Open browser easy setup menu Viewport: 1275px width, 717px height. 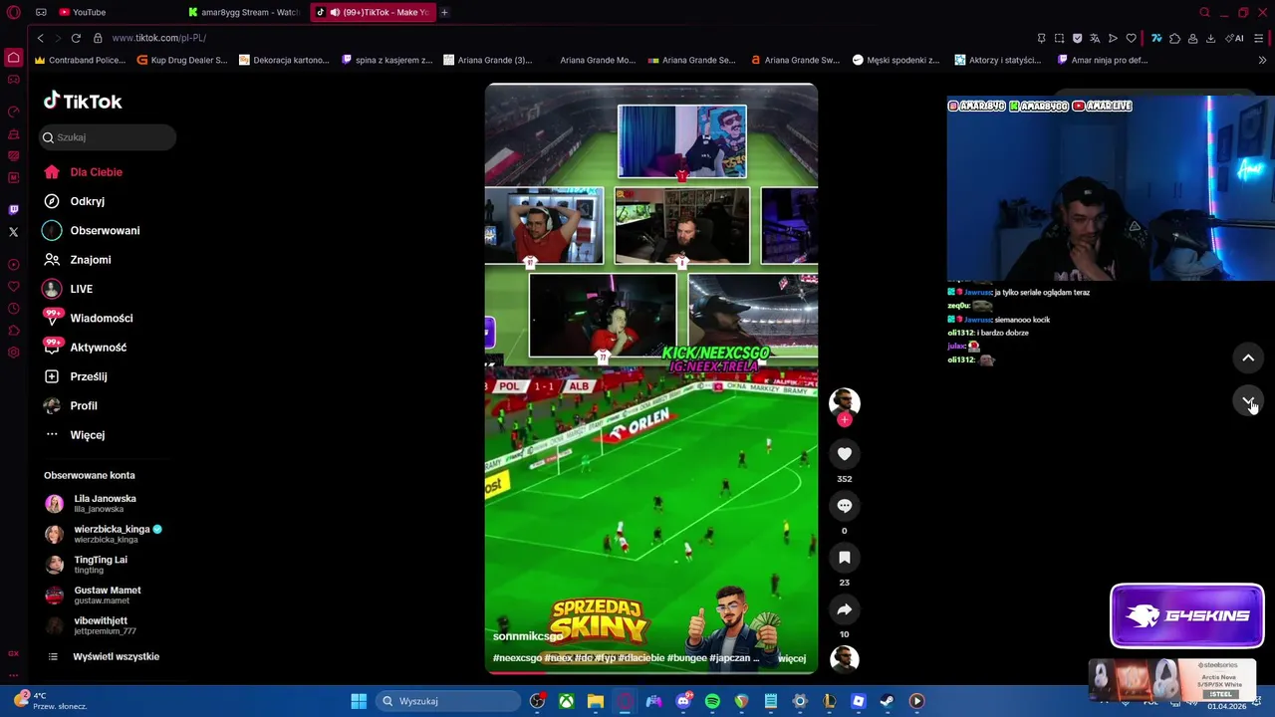1259,38
